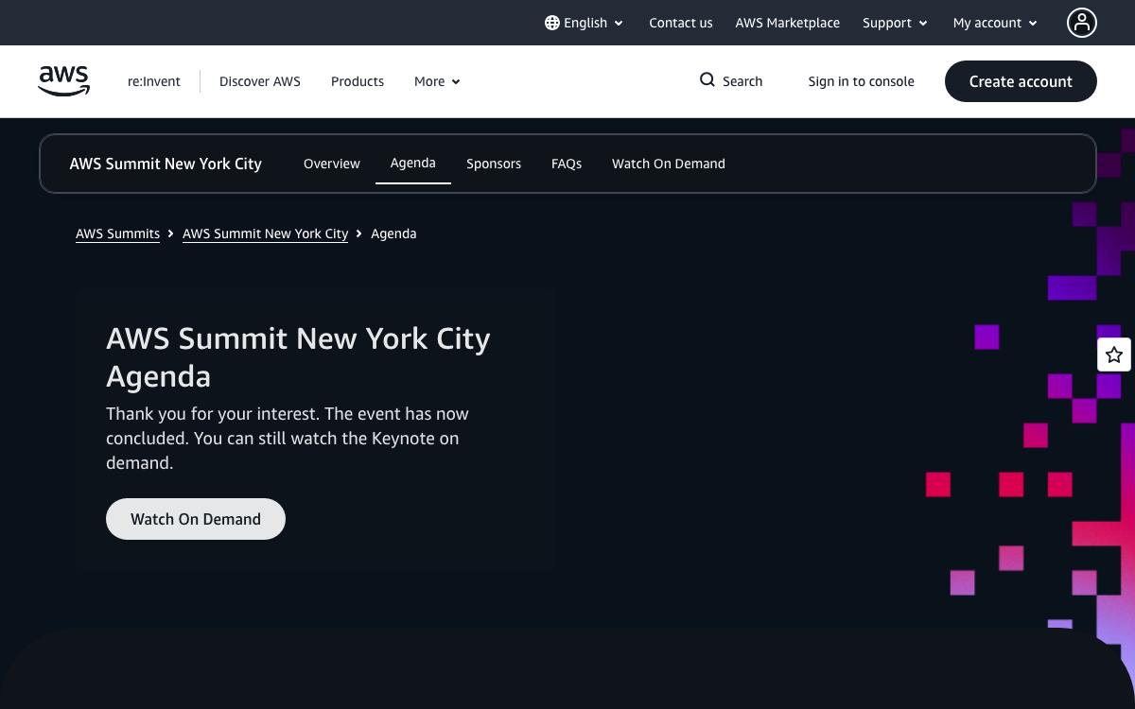Screen dimensions: 1135x709
Task: Click the star bookmark icon
Action: [1114, 354]
